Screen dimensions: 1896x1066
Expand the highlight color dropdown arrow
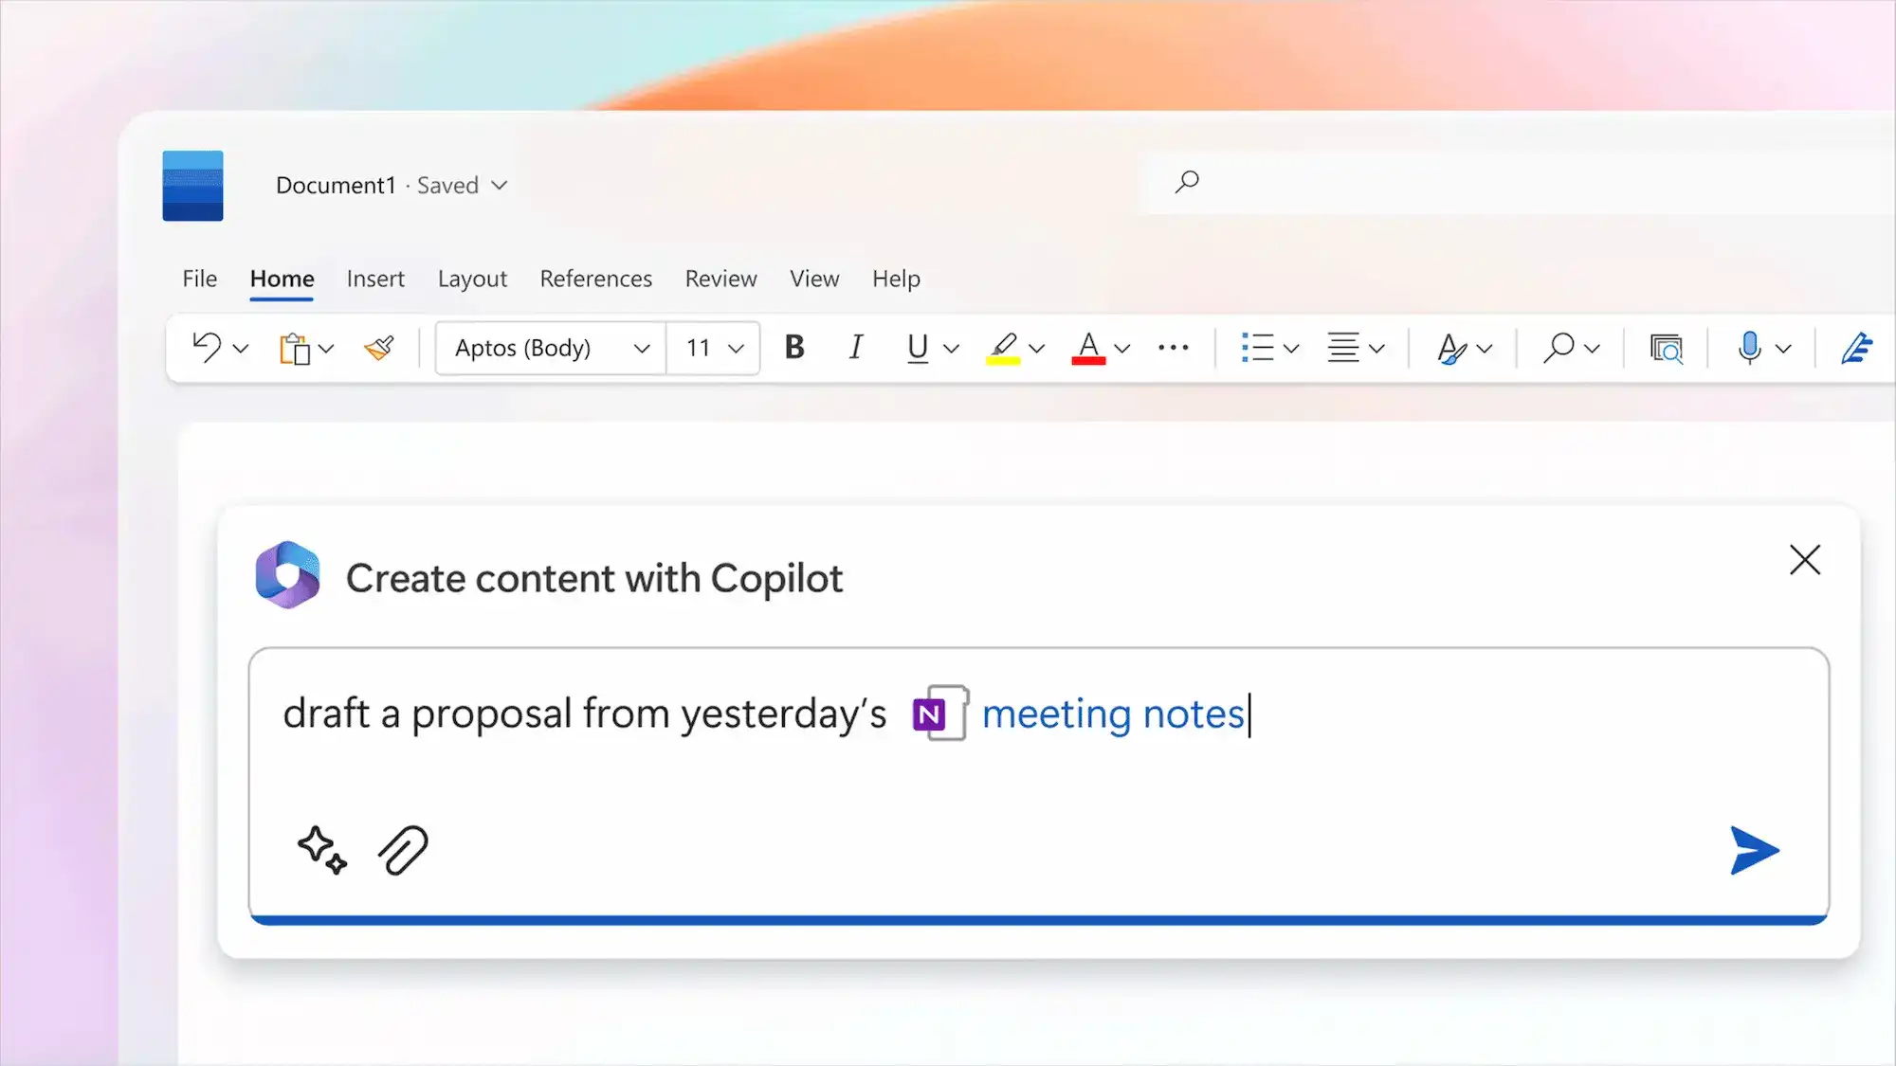click(x=1036, y=349)
